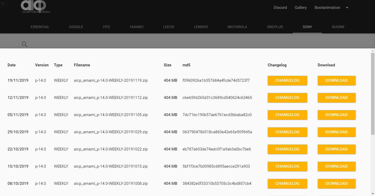This screenshot has width=375, height=196.
Task: Click the date 12/11/2019
Action: (18, 98)
